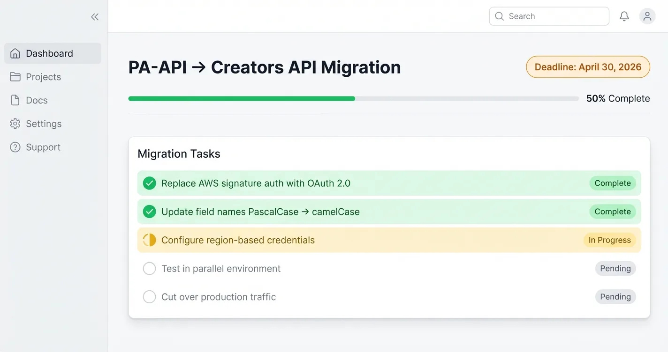Image resolution: width=668 pixels, height=352 pixels.
Task: Open the notifications bell icon
Action: 624,16
